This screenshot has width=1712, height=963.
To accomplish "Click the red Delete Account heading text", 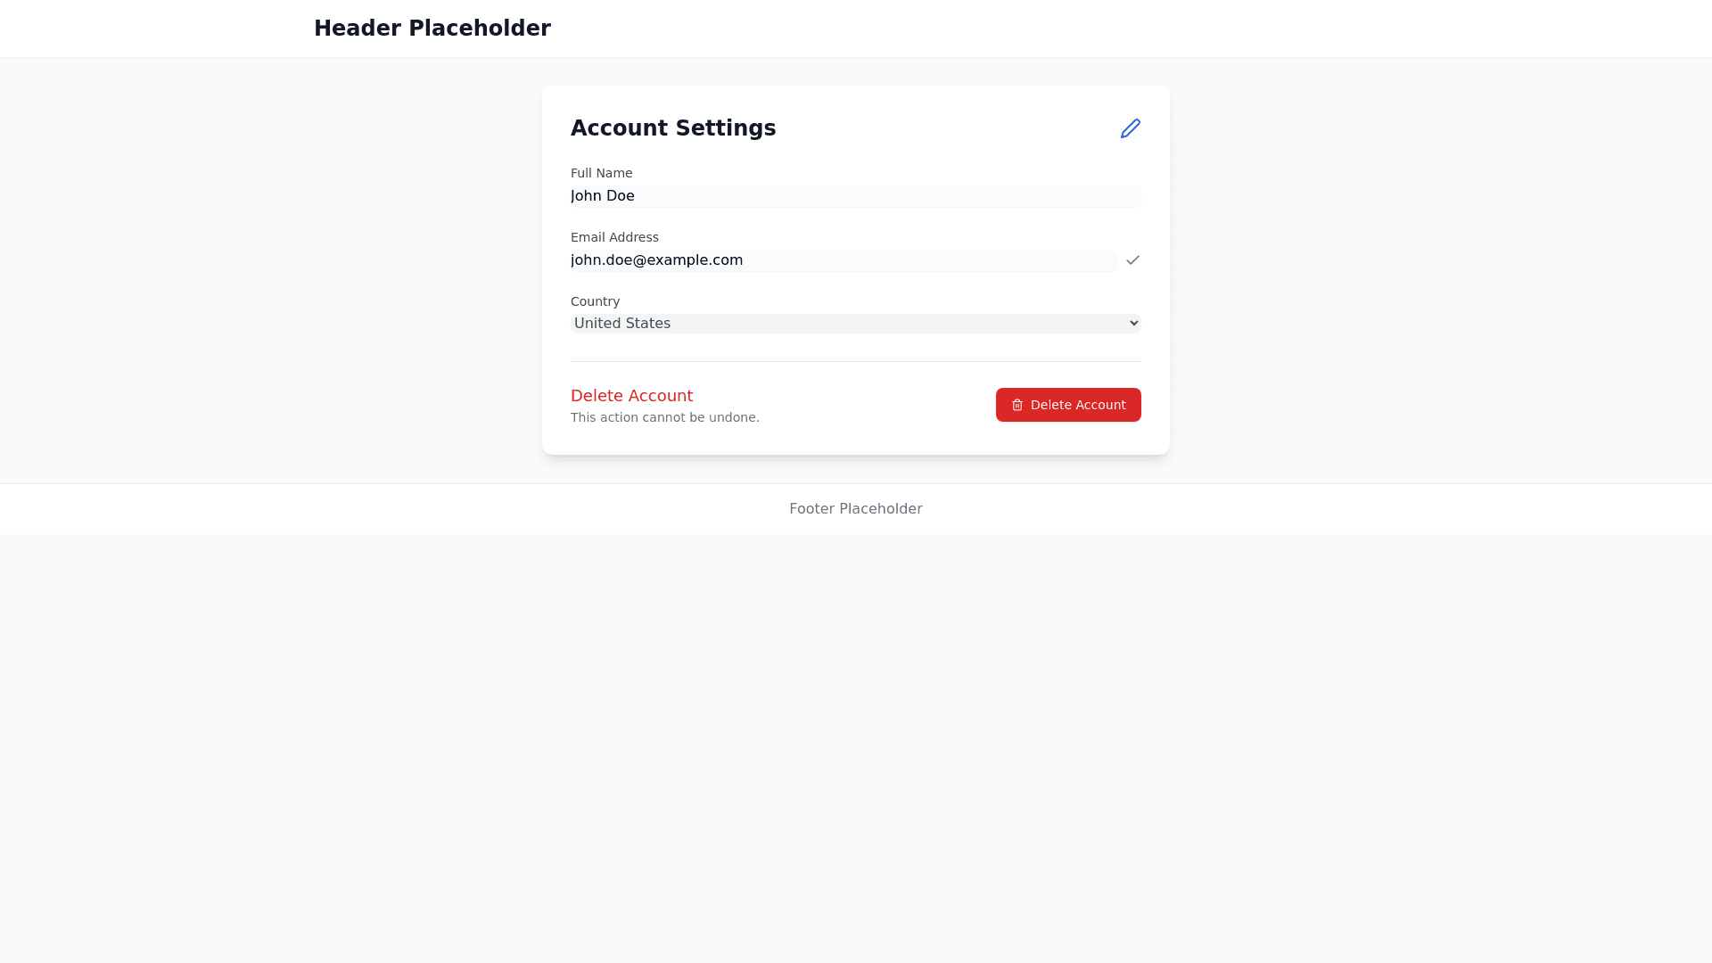I will coord(631,396).
